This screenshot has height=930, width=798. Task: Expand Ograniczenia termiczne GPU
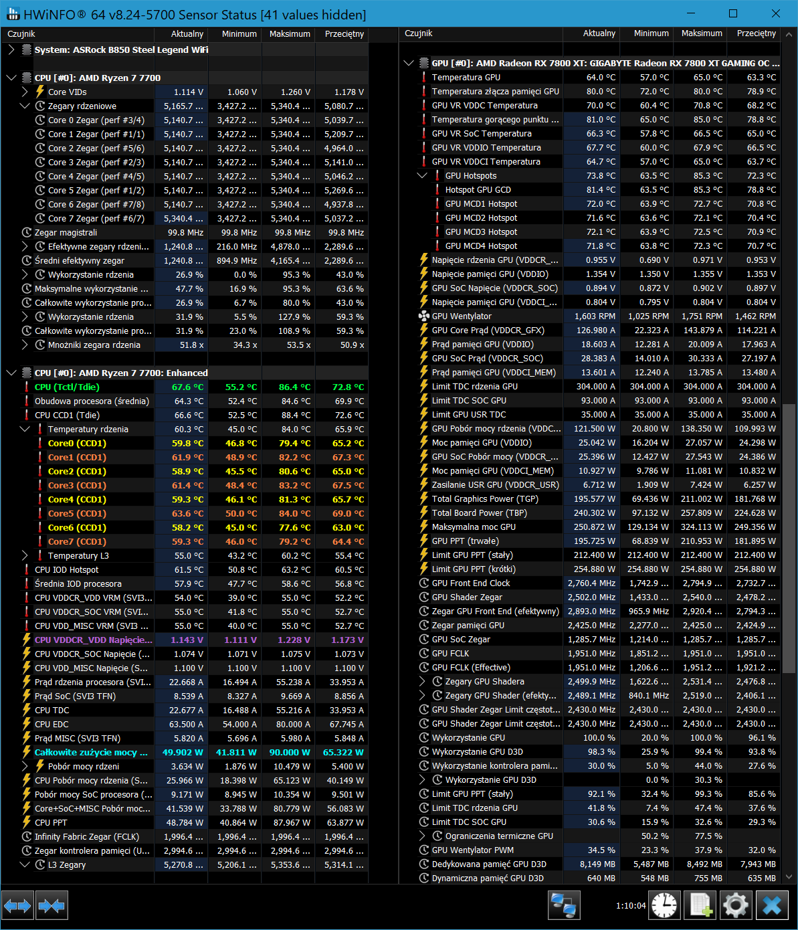coord(422,836)
